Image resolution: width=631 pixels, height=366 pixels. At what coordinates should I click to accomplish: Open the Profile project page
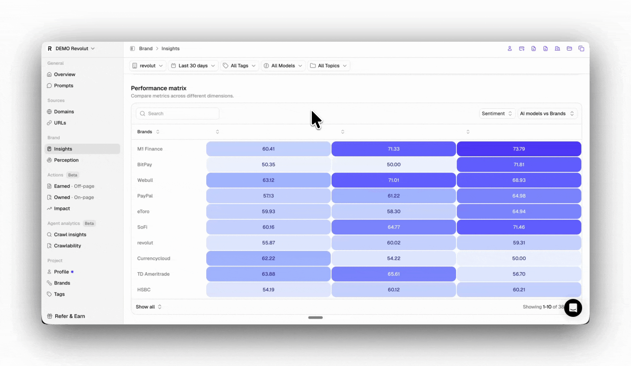[82, 272]
